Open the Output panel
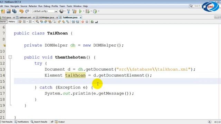This screenshot has width=221, height=124. click(x=60, y=122)
